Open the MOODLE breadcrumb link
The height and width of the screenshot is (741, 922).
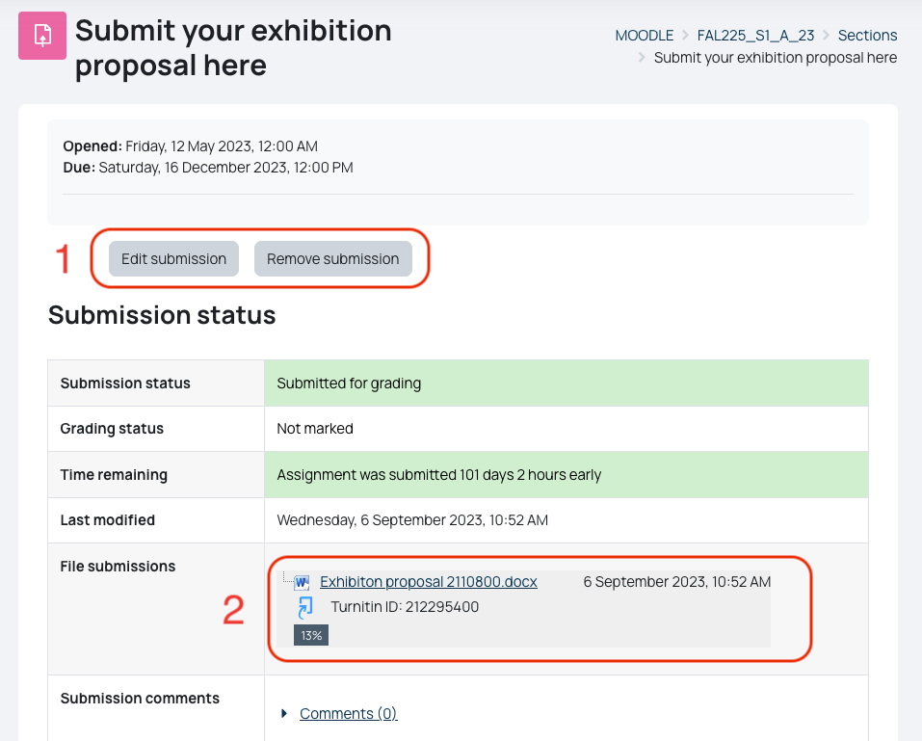[645, 35]
